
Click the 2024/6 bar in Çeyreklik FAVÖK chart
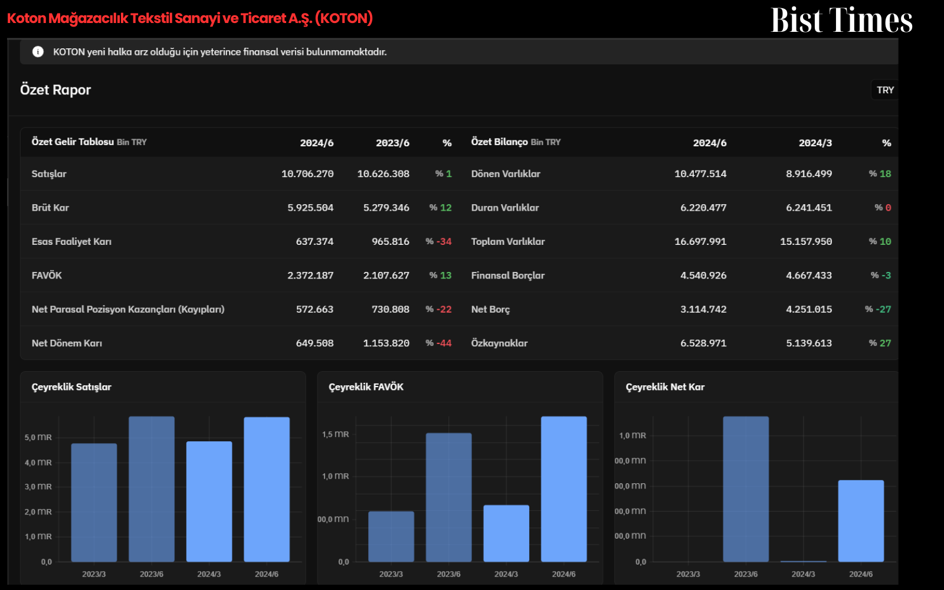[564, 489]
